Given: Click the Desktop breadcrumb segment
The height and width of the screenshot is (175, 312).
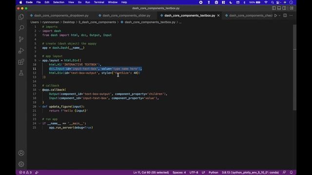Looking at the screenshot, I should tap(69, 22).
